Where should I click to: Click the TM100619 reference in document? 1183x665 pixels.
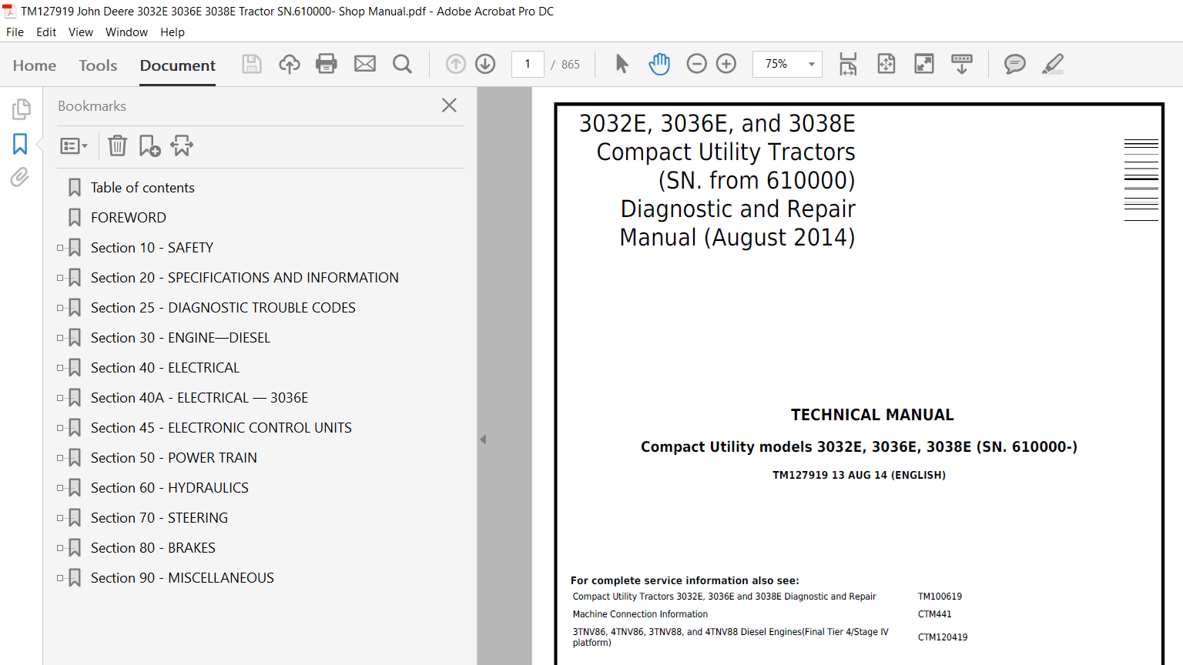[940, 596]
